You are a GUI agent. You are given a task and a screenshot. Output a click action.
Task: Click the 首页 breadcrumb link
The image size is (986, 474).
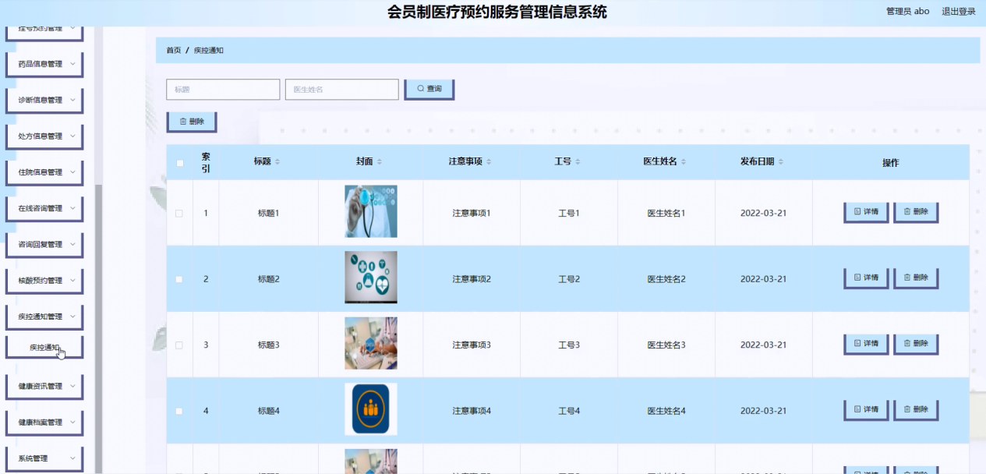(173, 50)
